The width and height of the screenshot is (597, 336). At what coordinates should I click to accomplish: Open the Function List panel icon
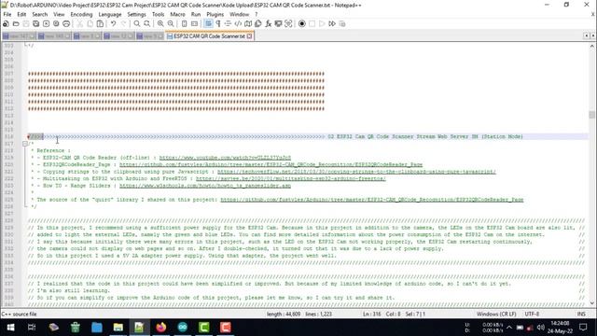coord(268,23)
